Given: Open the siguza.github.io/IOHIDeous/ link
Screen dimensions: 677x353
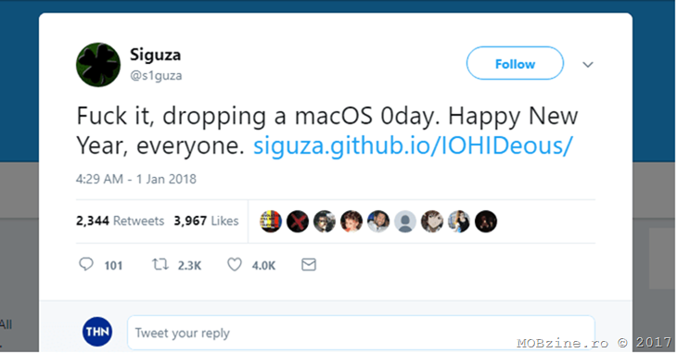Looking at the screenshot, I should pyautogui.click(x=413, y=145).
